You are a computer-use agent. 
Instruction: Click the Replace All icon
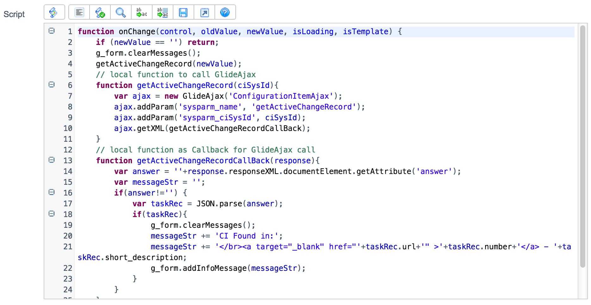click(163, 12)
